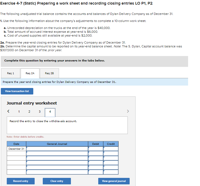Click adjustment b about accrued interest expense
This screenshot has width=200, height=186.
pos(51,32)
